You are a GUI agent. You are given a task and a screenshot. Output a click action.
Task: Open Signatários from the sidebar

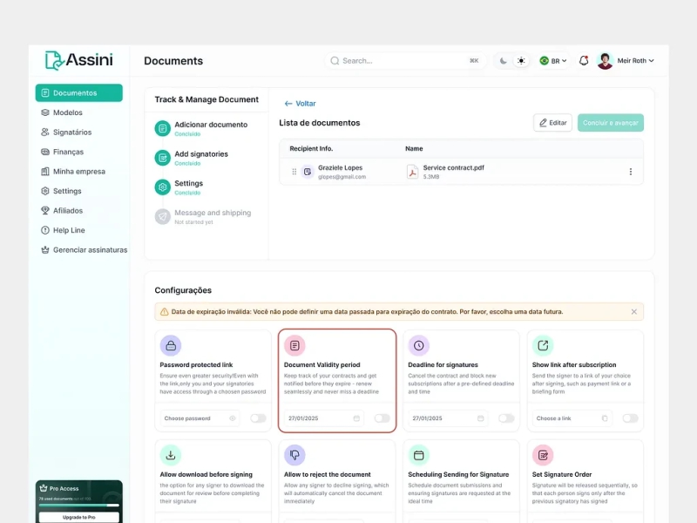tap(66, 132)
